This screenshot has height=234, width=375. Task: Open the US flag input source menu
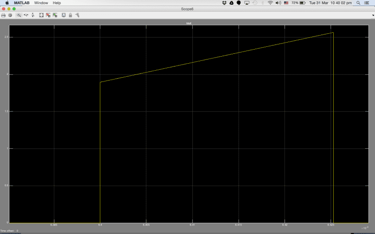pos(286,3)
